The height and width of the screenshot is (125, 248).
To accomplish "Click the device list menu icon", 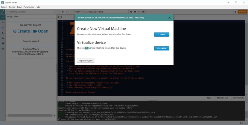I will (143, 12).
